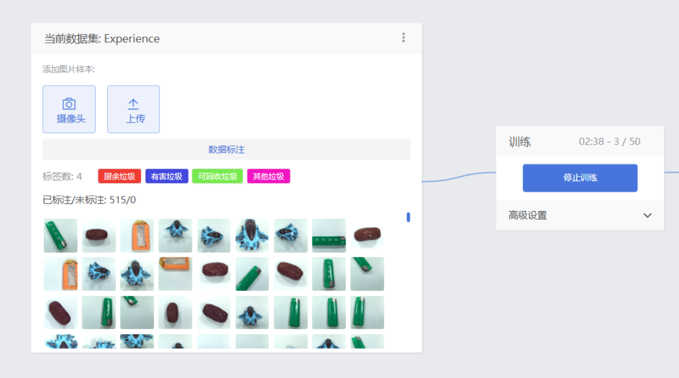Select the red 厨余垃圾 label tag
679x378 pixels.
(x=120, y=176)
